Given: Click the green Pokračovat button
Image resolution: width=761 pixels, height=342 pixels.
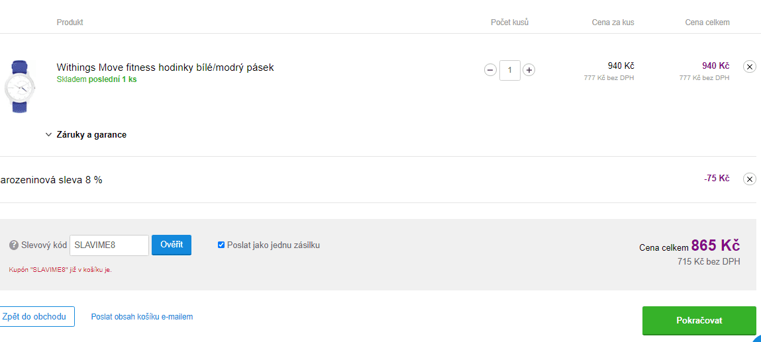Looking at the screenshot, I should pyautogui.click(x=699, y=320).
